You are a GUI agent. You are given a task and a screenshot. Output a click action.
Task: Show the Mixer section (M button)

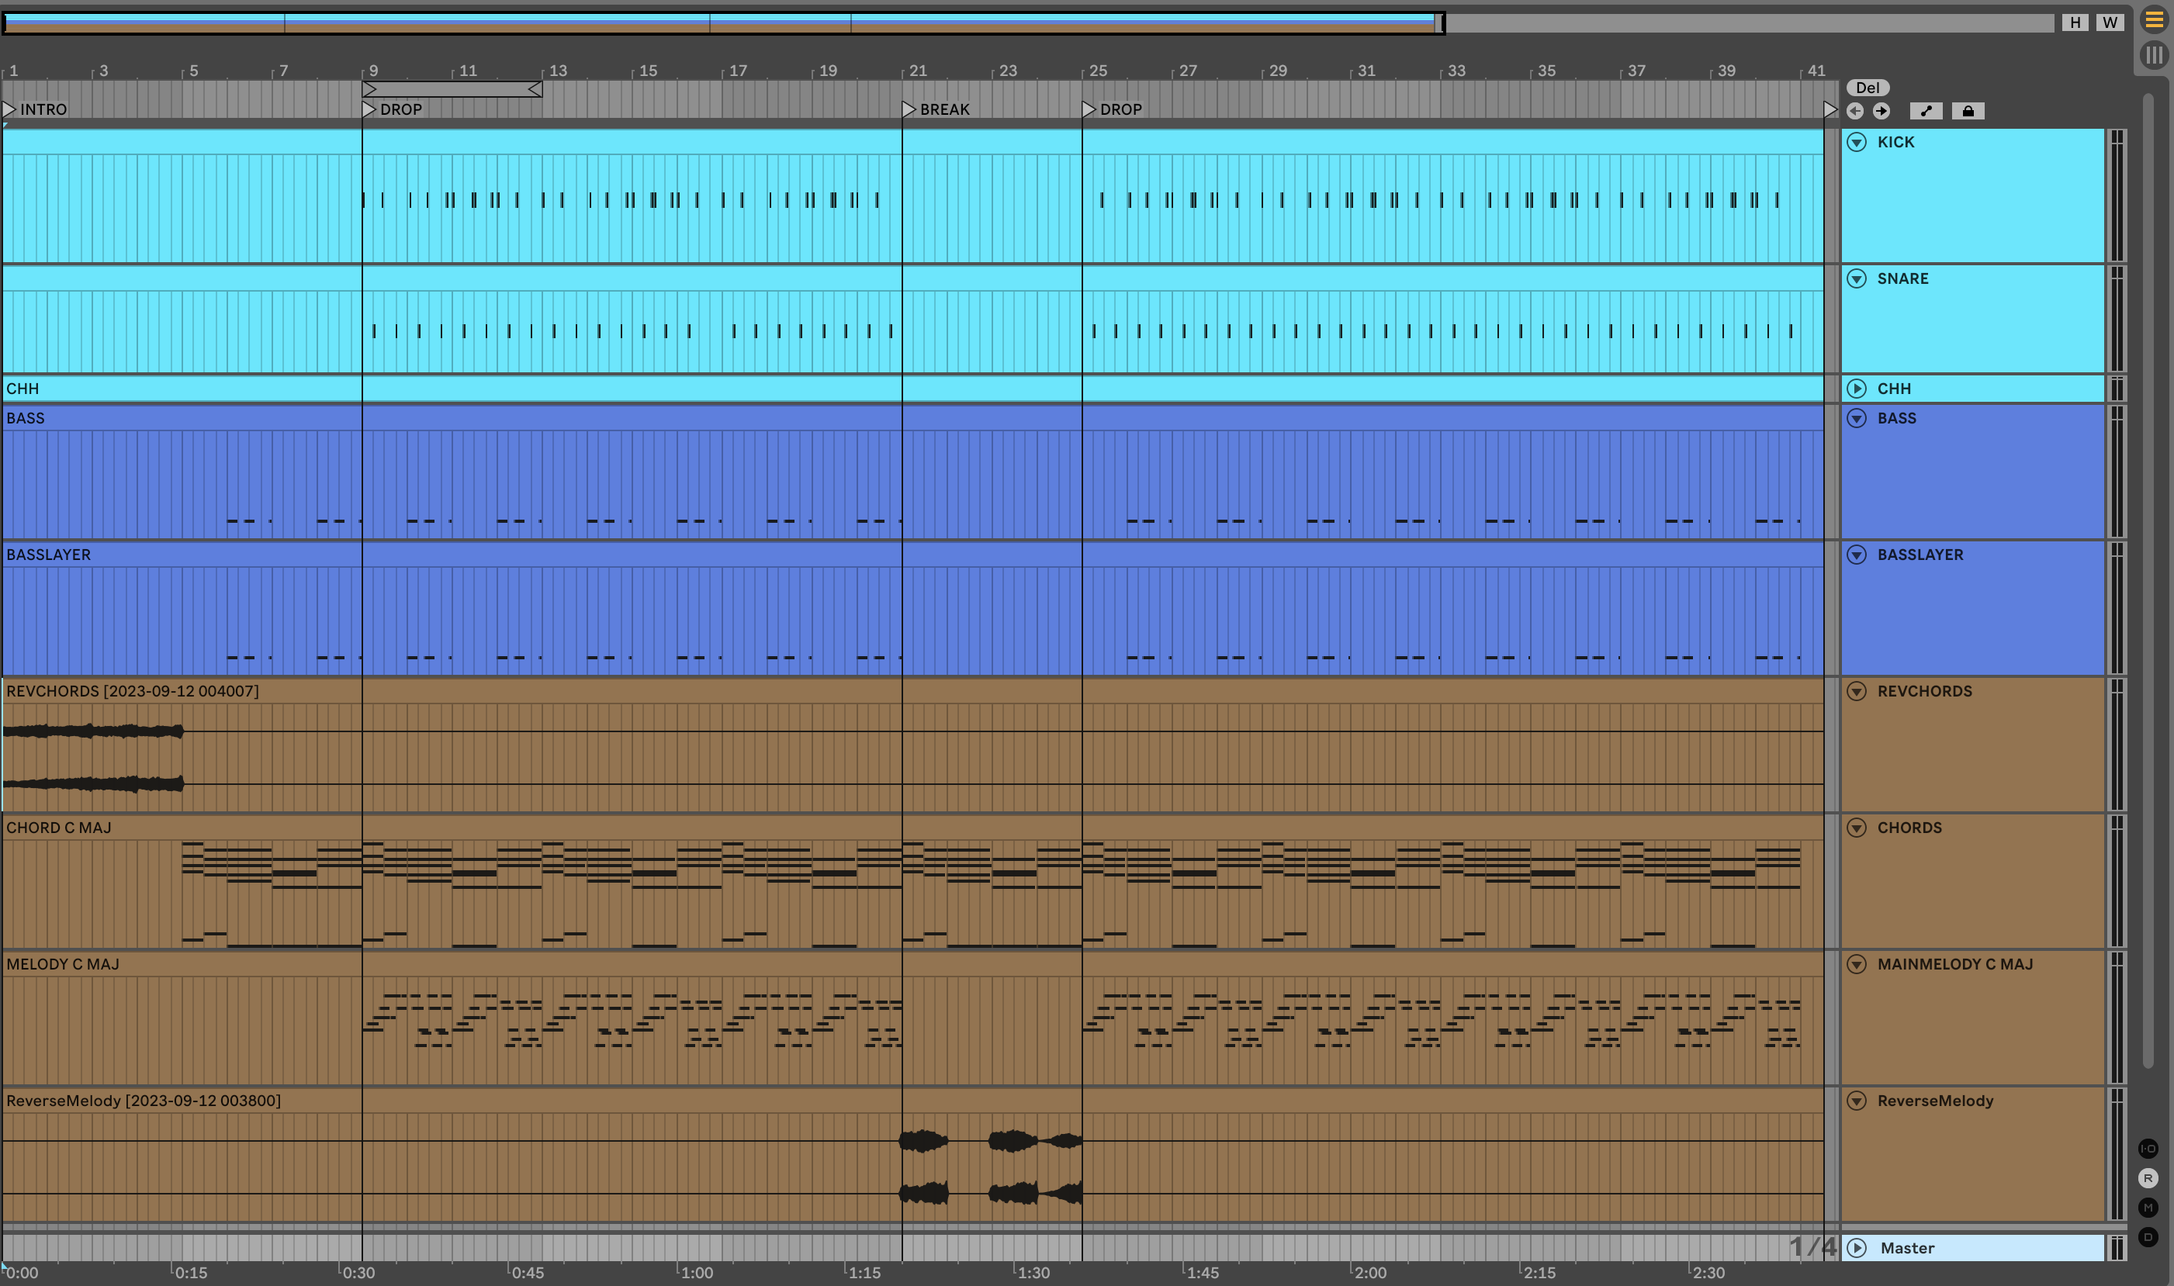point(2148,1207)
